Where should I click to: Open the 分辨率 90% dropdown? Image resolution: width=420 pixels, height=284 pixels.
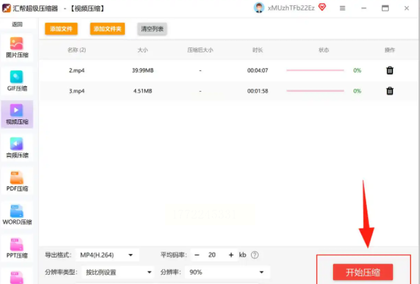[227, 272]
